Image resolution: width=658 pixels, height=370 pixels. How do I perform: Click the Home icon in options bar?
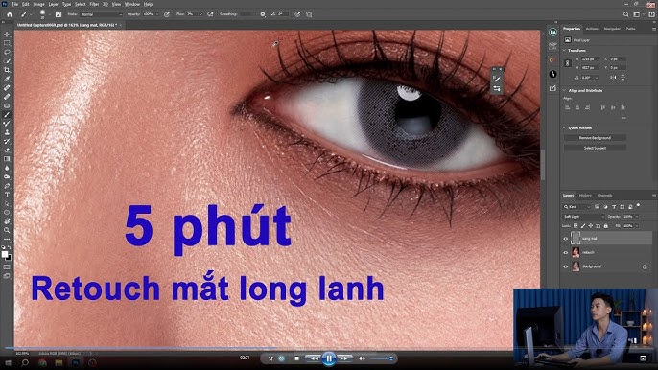click(x=10, y=14)
